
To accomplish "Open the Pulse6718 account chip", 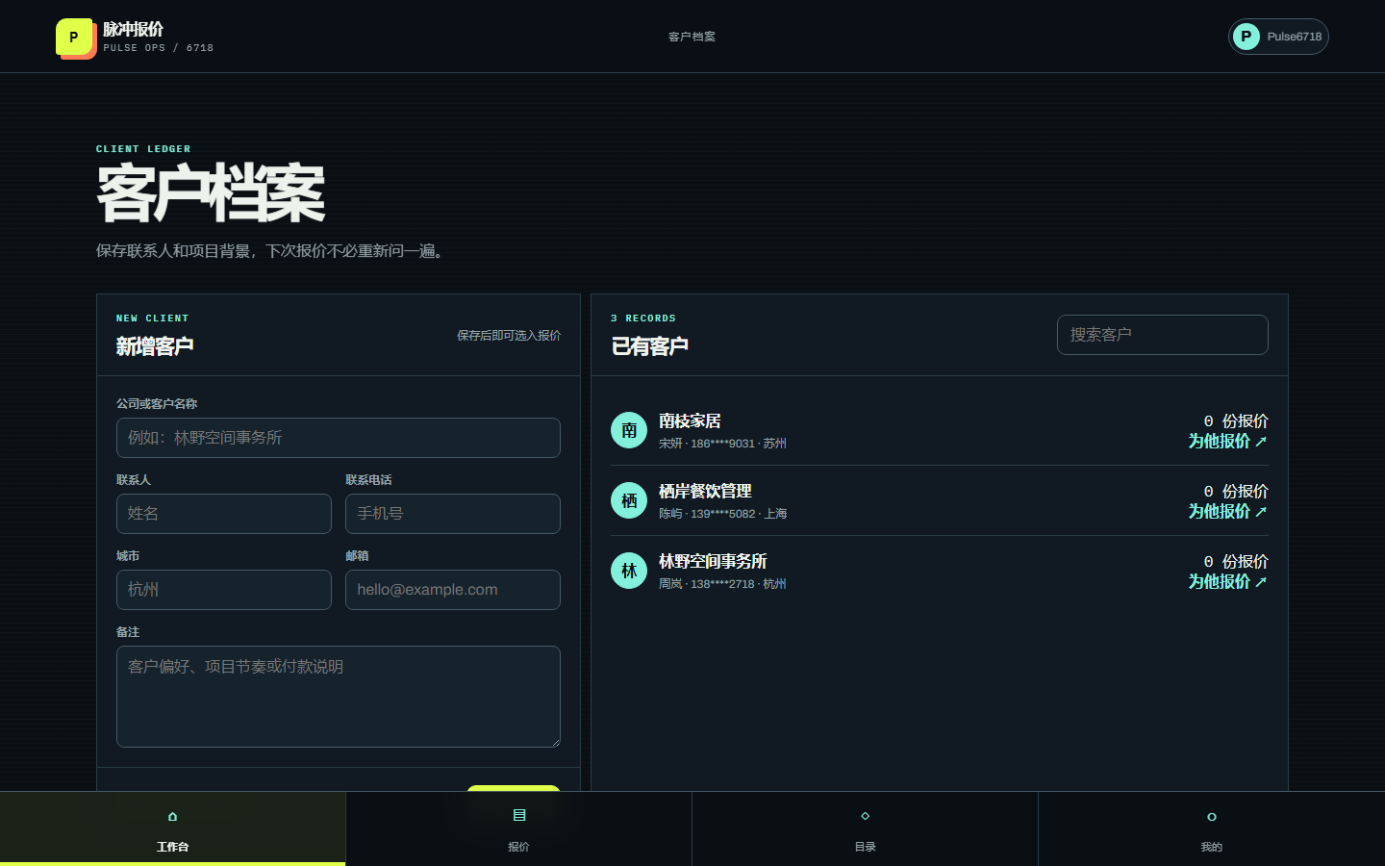I will click(1278, 37).
